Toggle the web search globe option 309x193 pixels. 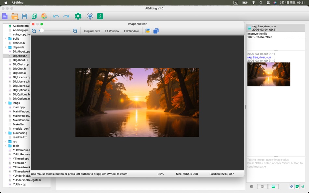[262, 187]
